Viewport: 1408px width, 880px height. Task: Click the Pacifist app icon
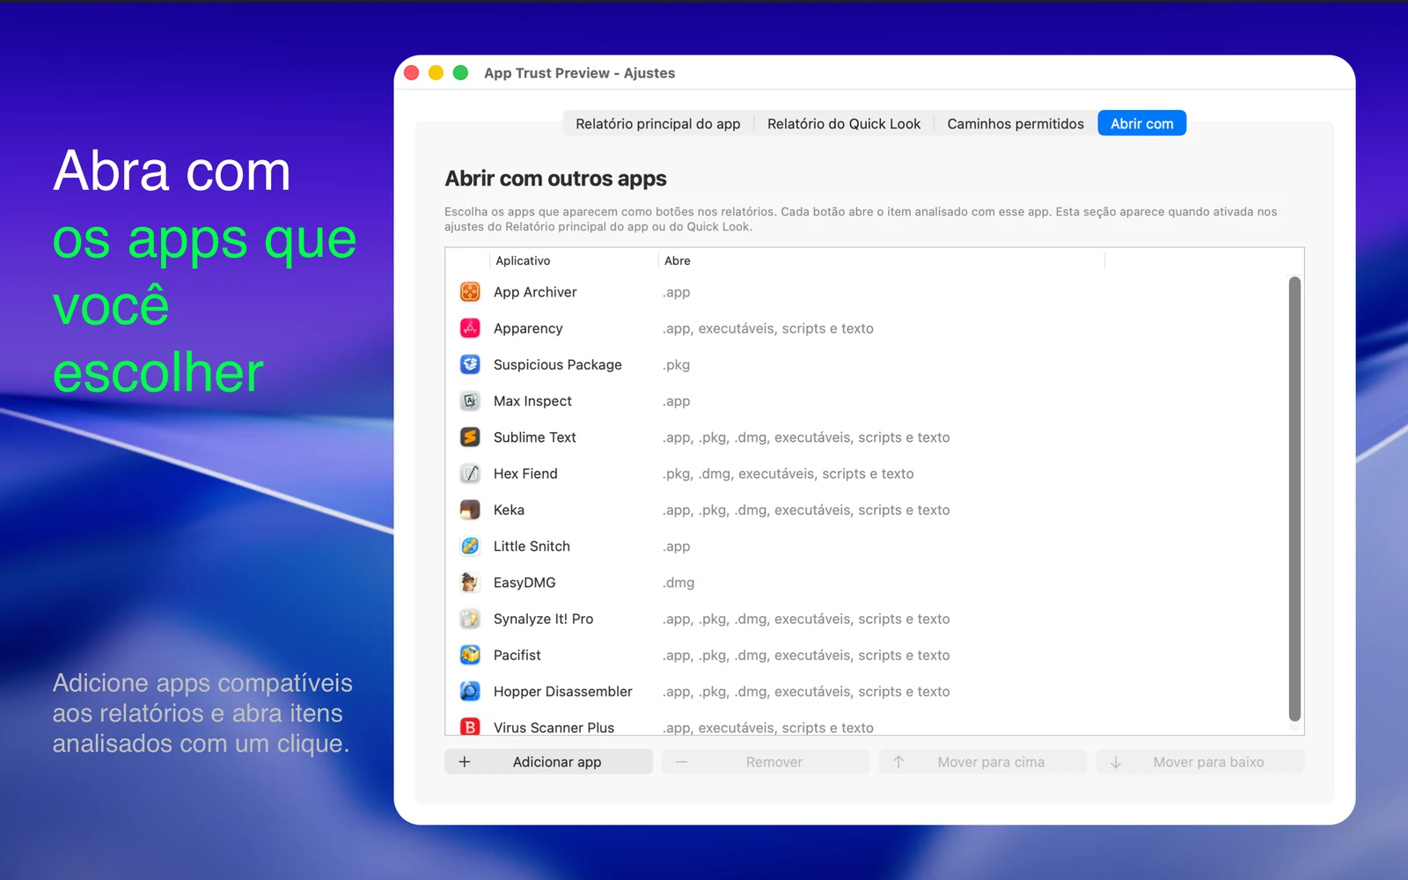[470, 655]
